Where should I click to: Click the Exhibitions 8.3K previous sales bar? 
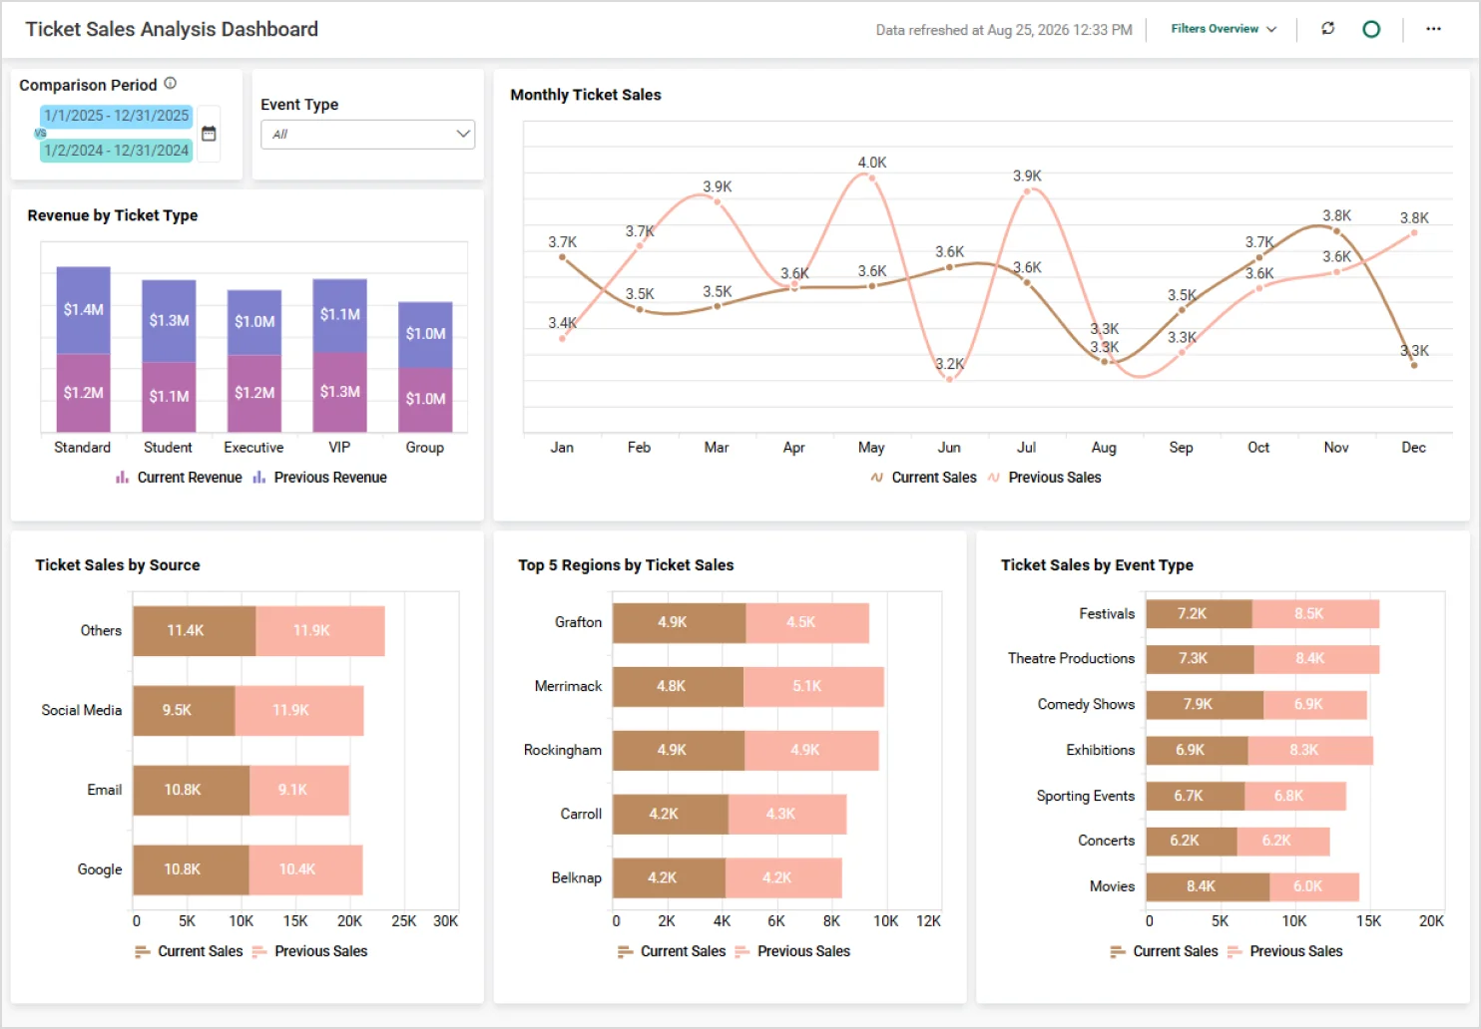pos(1310,751)
